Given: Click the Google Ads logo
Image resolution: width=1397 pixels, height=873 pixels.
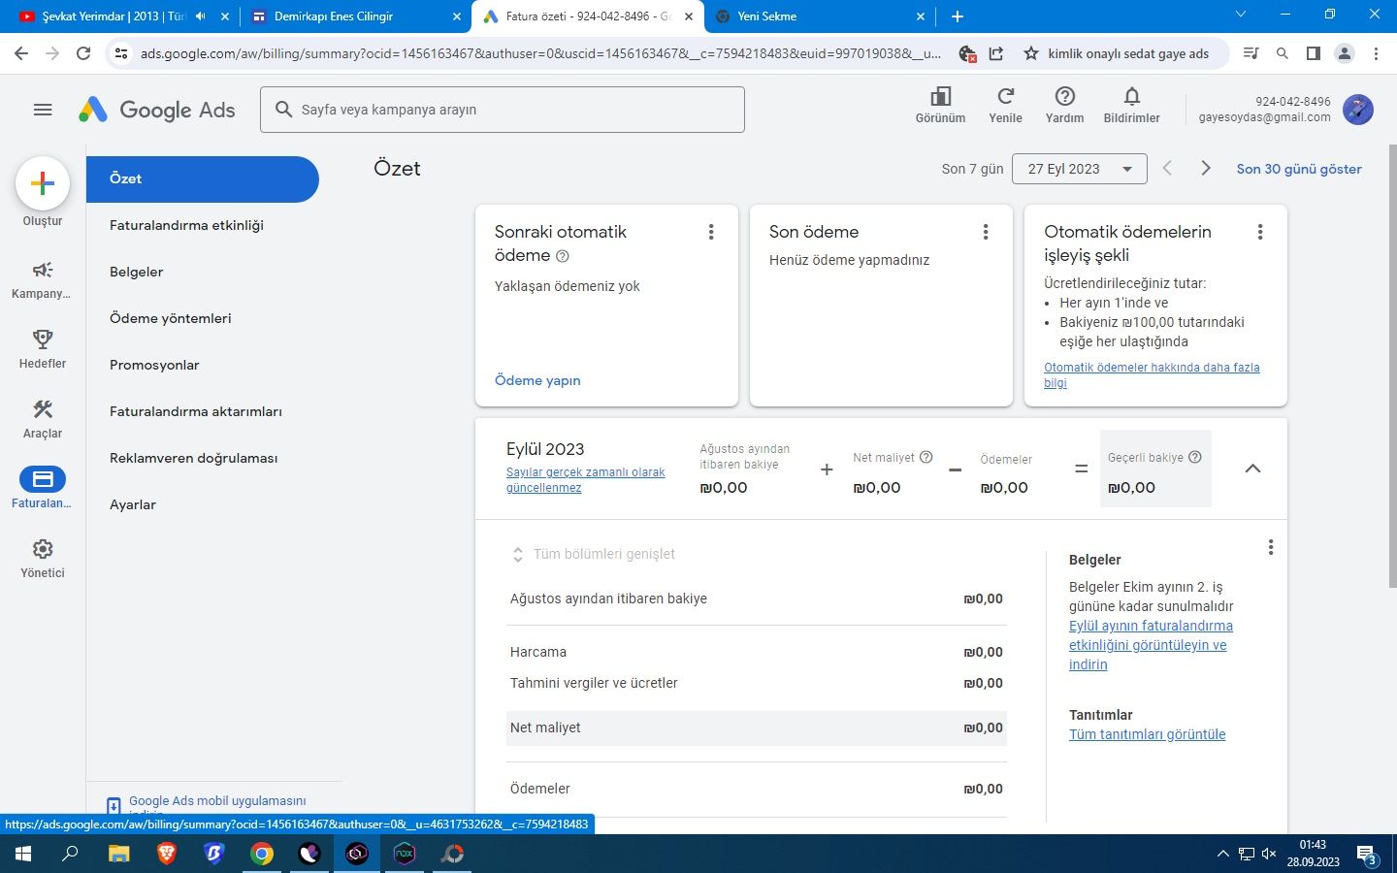Looking at the screenshot, I should [157, 110].
